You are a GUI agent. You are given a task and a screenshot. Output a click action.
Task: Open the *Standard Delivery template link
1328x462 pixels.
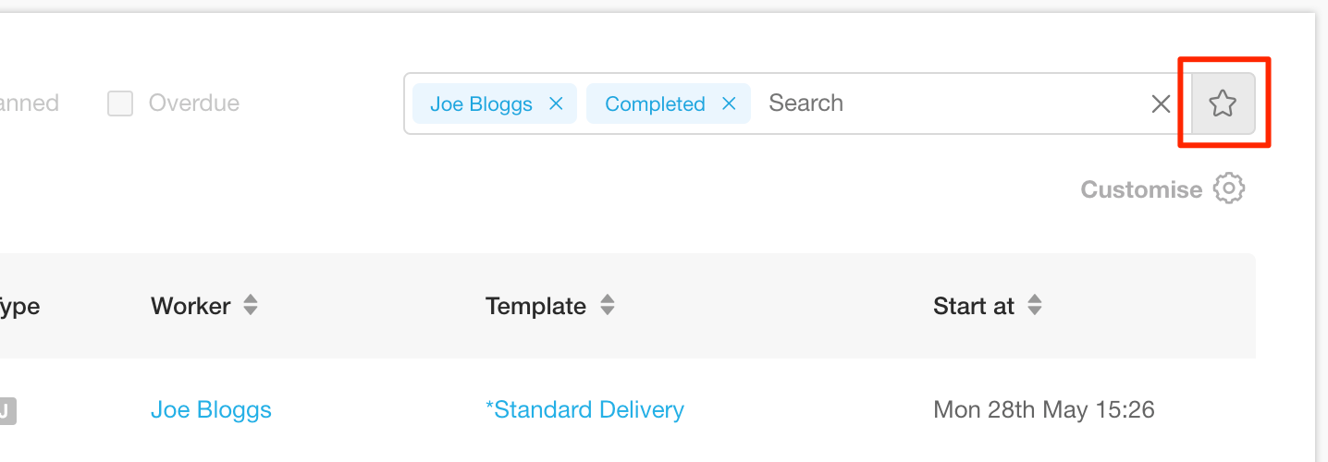coord(584,409)
